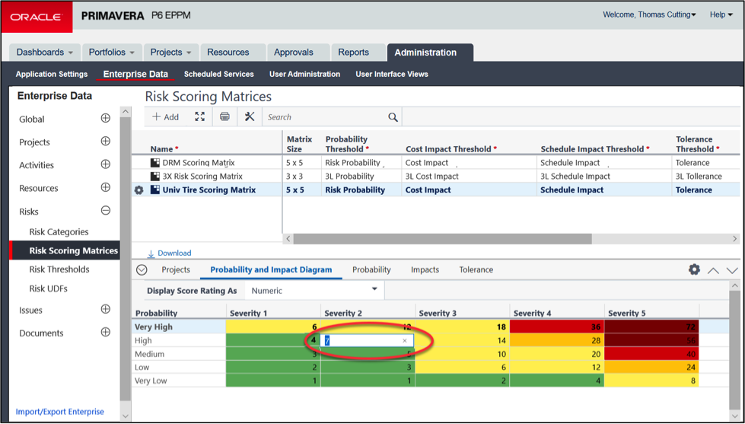
Task: Click the expand-all arrows icon in toolbar
Action: [x=200, y=116]
